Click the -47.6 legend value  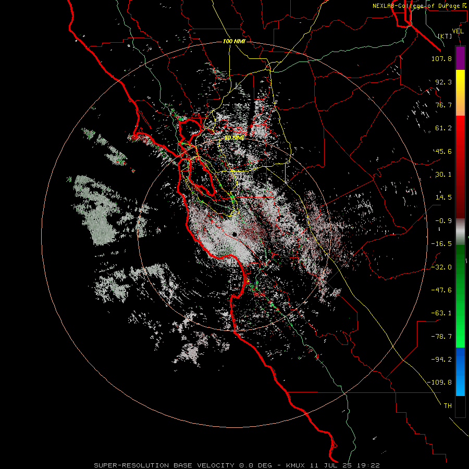coord(441,290)
